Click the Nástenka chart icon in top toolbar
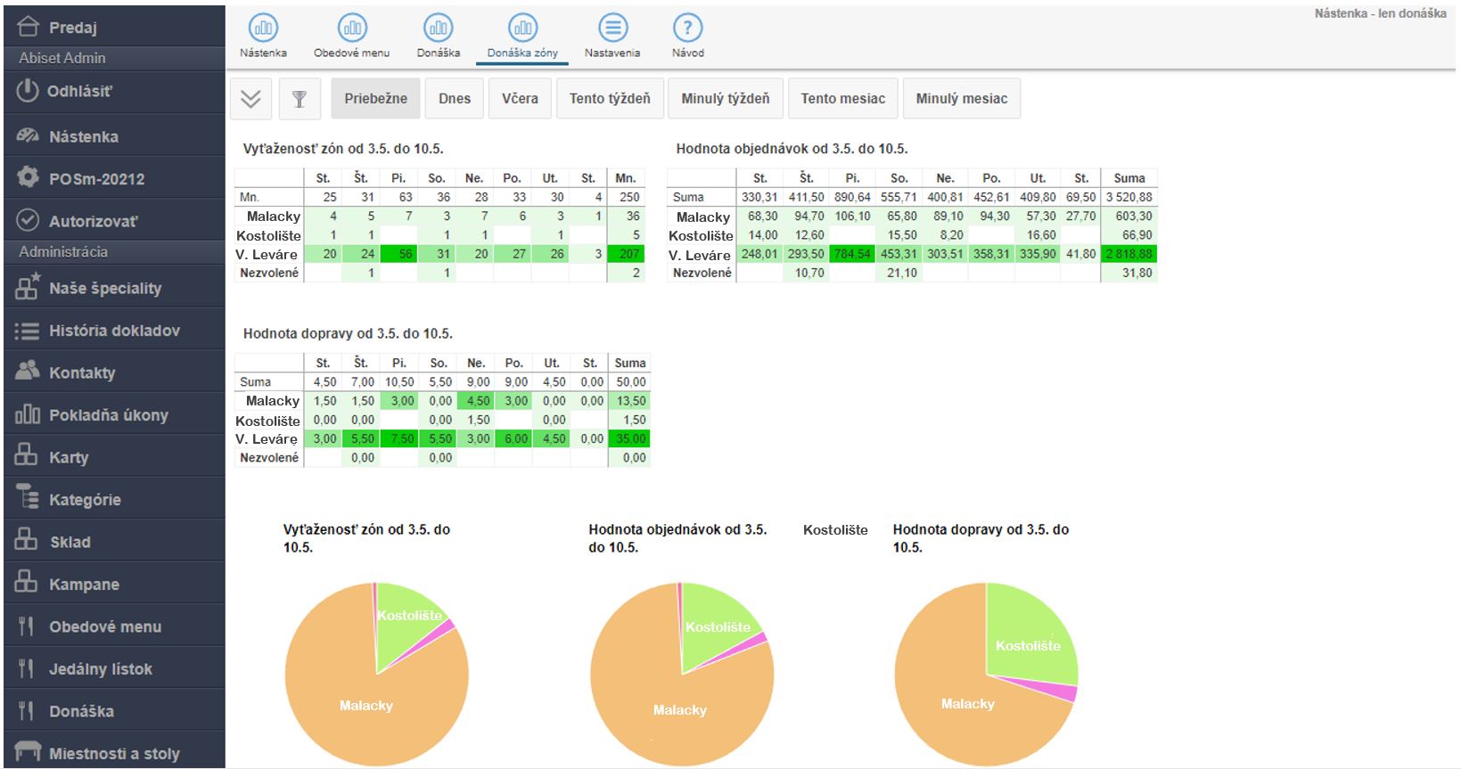 pos(263,28)
